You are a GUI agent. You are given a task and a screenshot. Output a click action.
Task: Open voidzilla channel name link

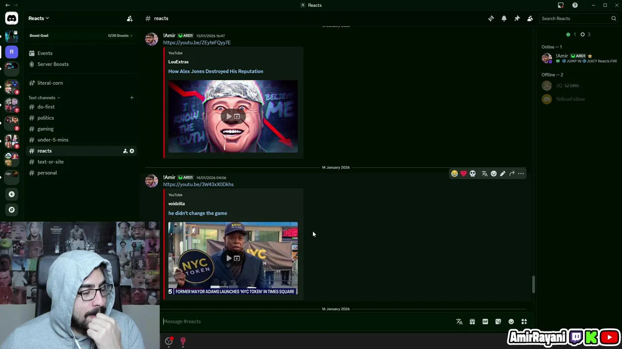pos(176,204)
